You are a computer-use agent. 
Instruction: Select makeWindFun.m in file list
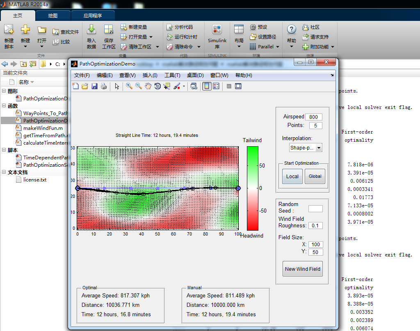43,128
